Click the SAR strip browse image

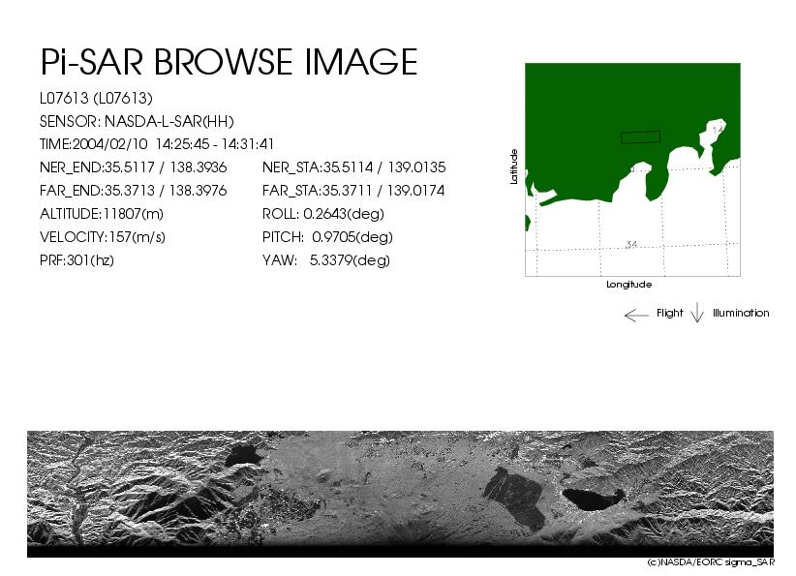click(x=400, y=494)
